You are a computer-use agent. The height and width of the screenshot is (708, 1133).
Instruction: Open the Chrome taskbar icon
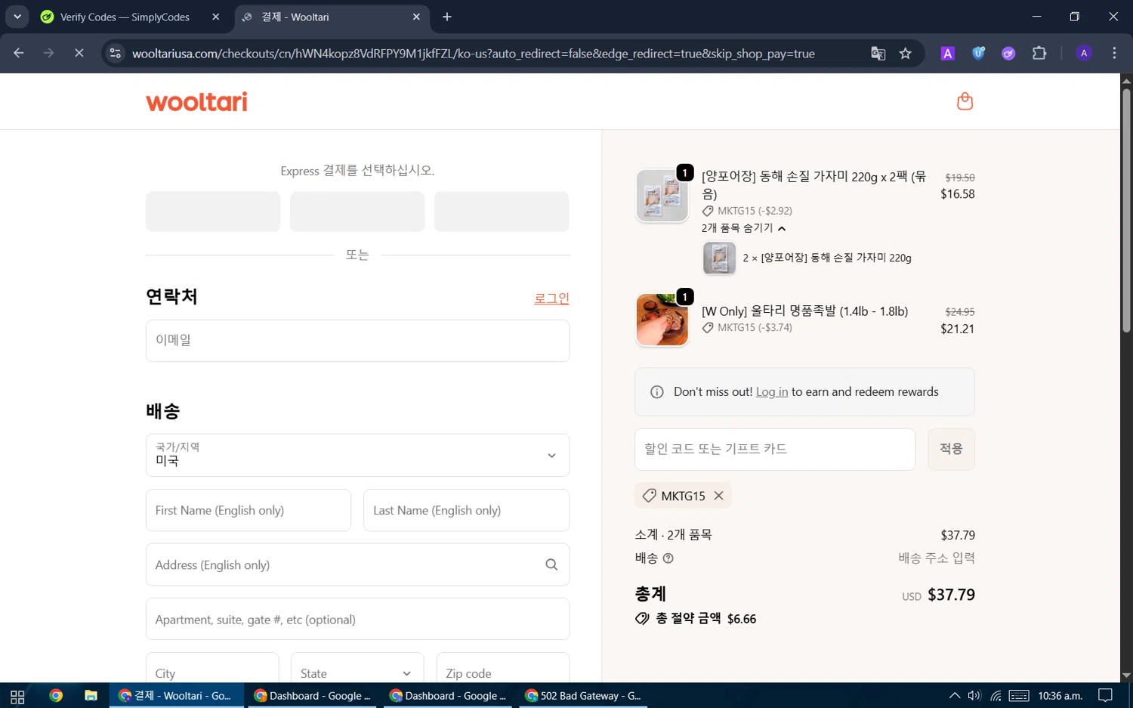pos(55,696)
